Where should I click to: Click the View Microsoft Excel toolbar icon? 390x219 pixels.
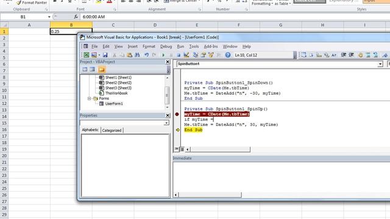click(x=87, y=55)
